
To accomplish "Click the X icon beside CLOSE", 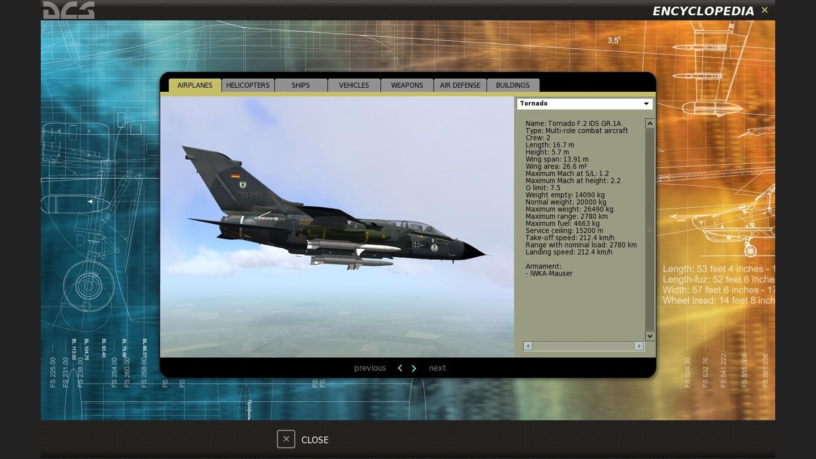I will 286,439.
